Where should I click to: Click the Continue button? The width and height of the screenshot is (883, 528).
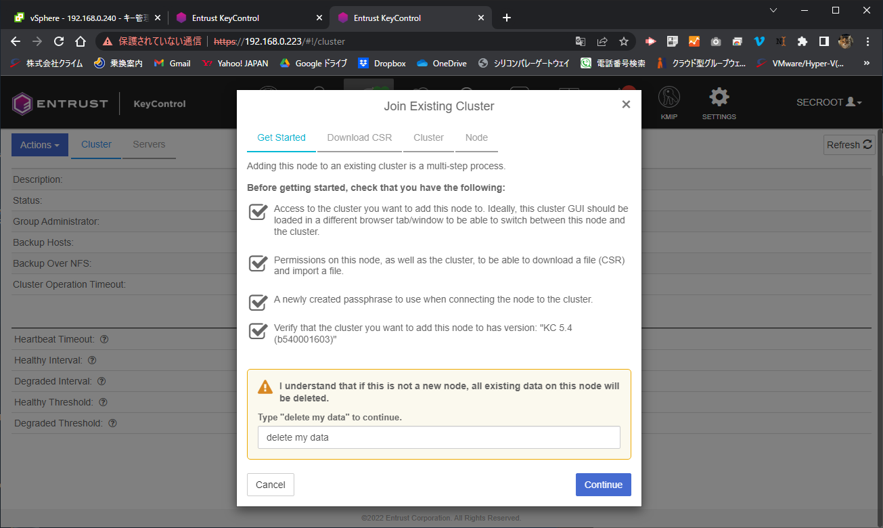pyautogui.click(x=604, y=485)
